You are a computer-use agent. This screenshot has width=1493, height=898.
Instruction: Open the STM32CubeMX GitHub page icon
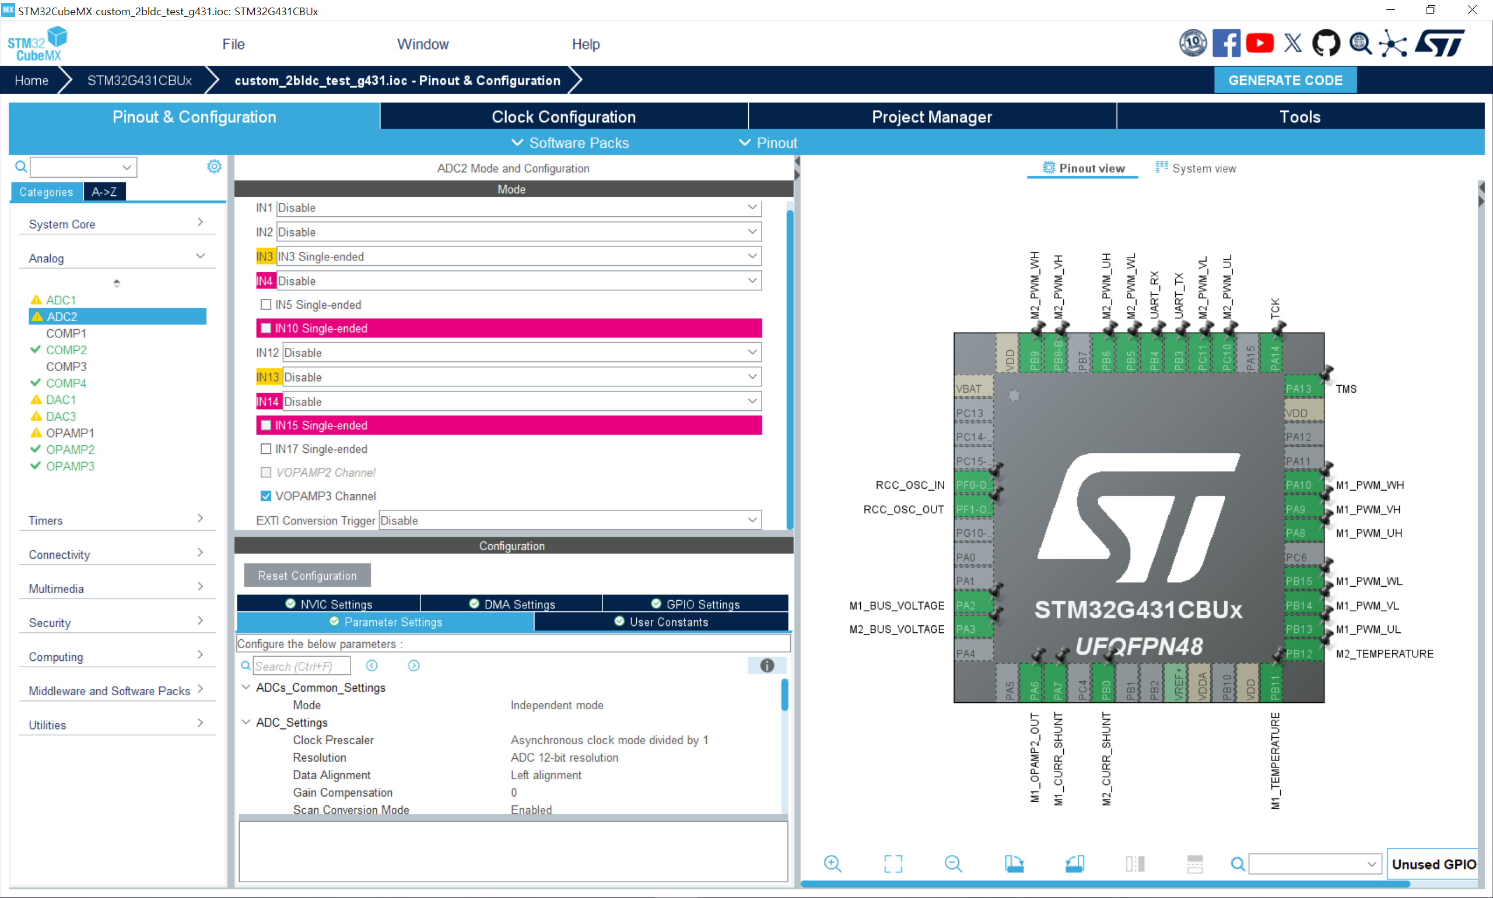1326,43
